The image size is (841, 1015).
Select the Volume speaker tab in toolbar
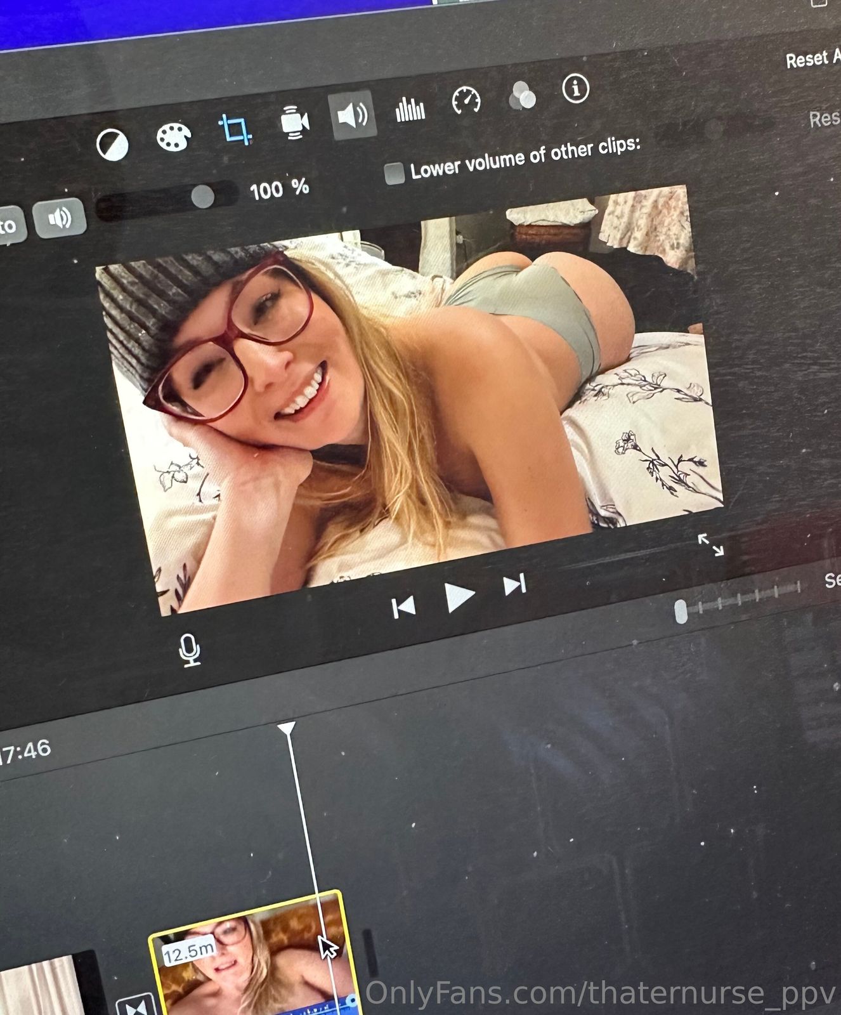pos(353,115)
